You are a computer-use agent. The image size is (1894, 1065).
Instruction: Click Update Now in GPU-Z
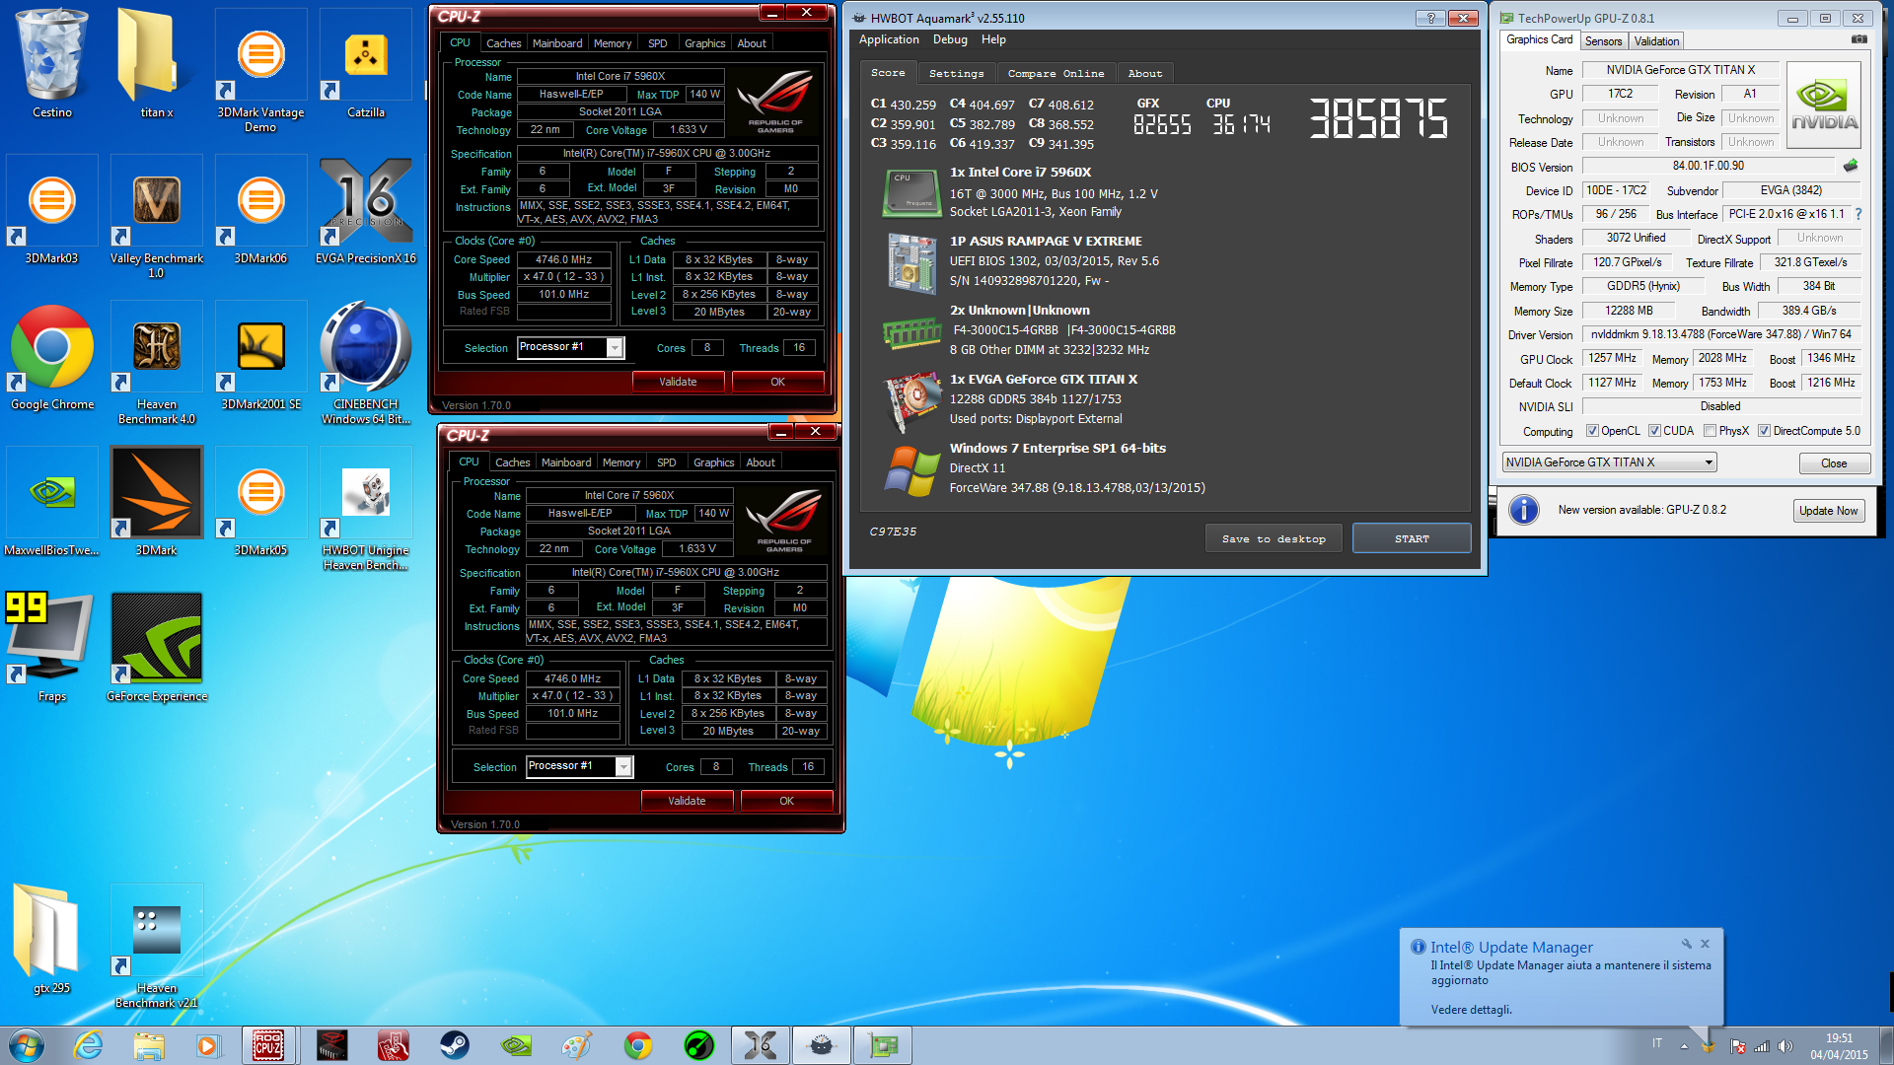pos(1828,511)
